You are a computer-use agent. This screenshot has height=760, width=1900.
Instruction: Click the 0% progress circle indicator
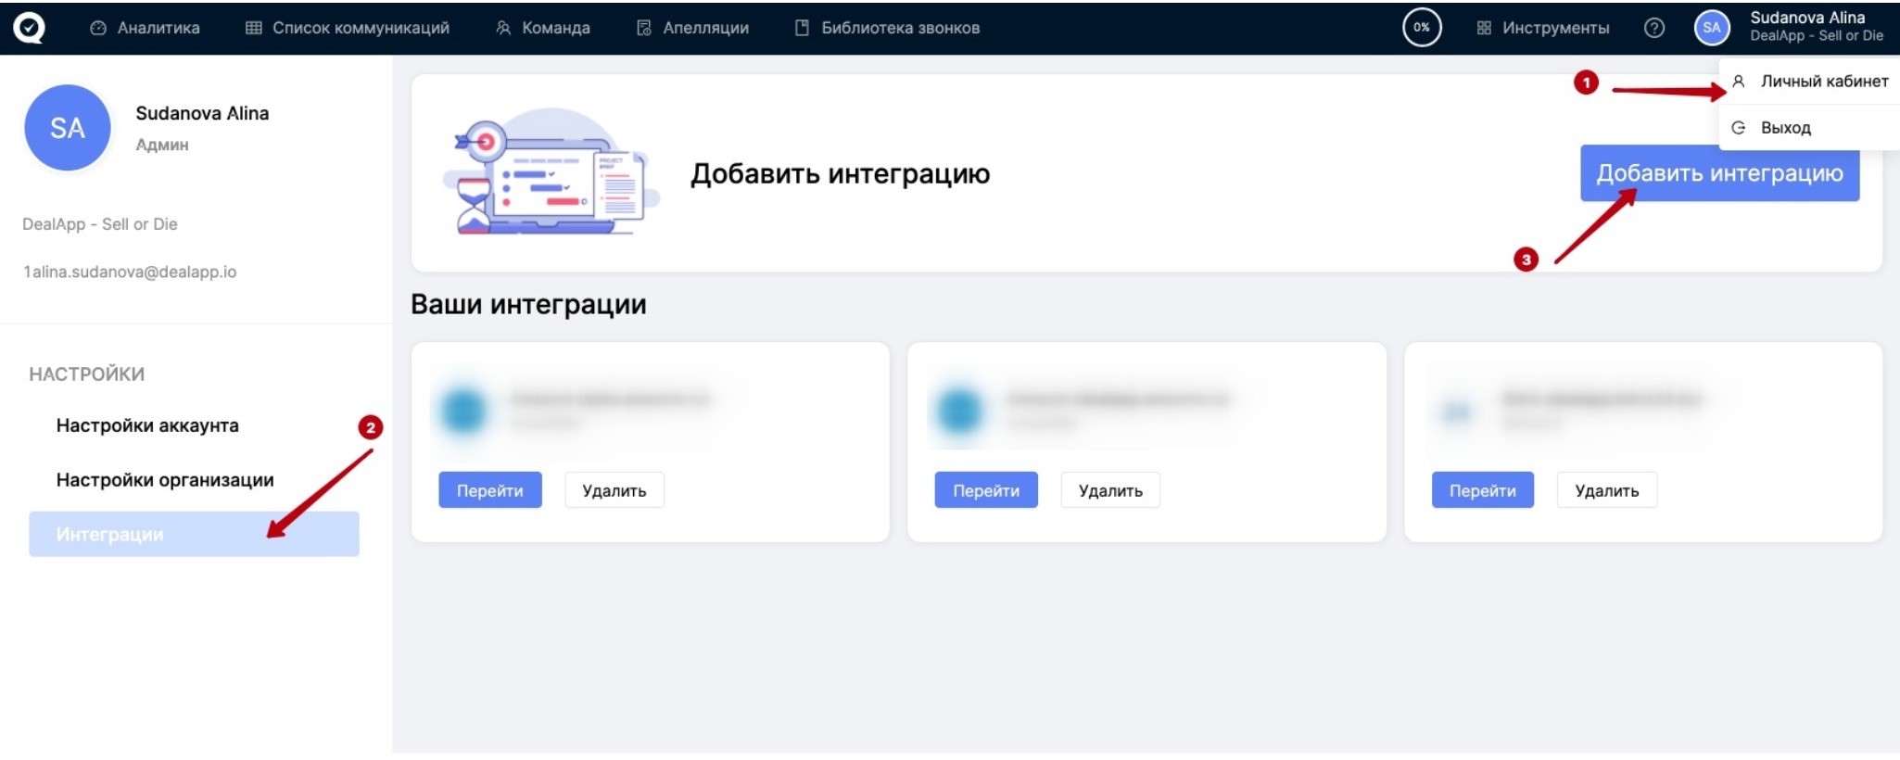tap(1421, 28)
